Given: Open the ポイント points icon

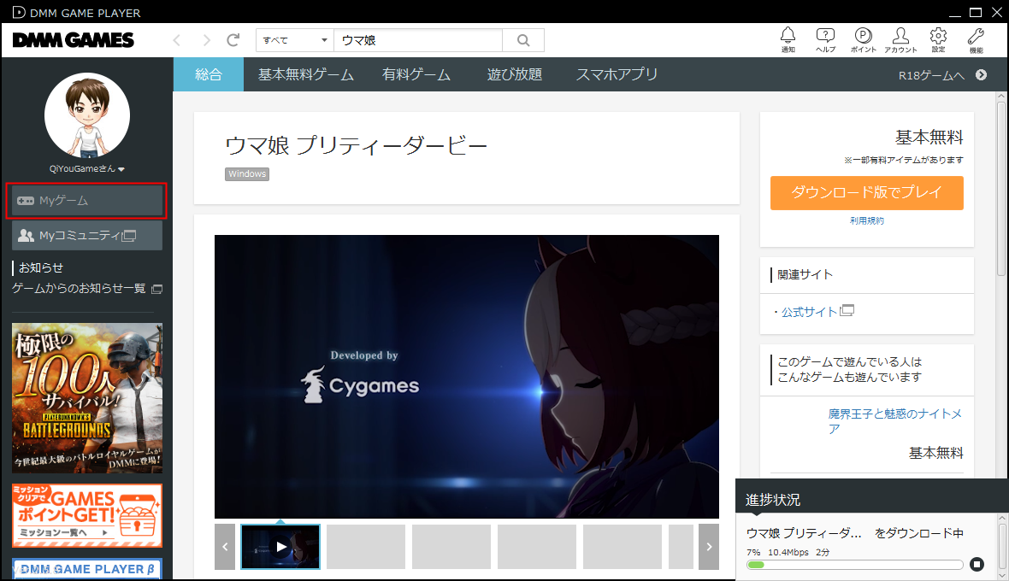Looking at the screenshot, I should point(863,40).
